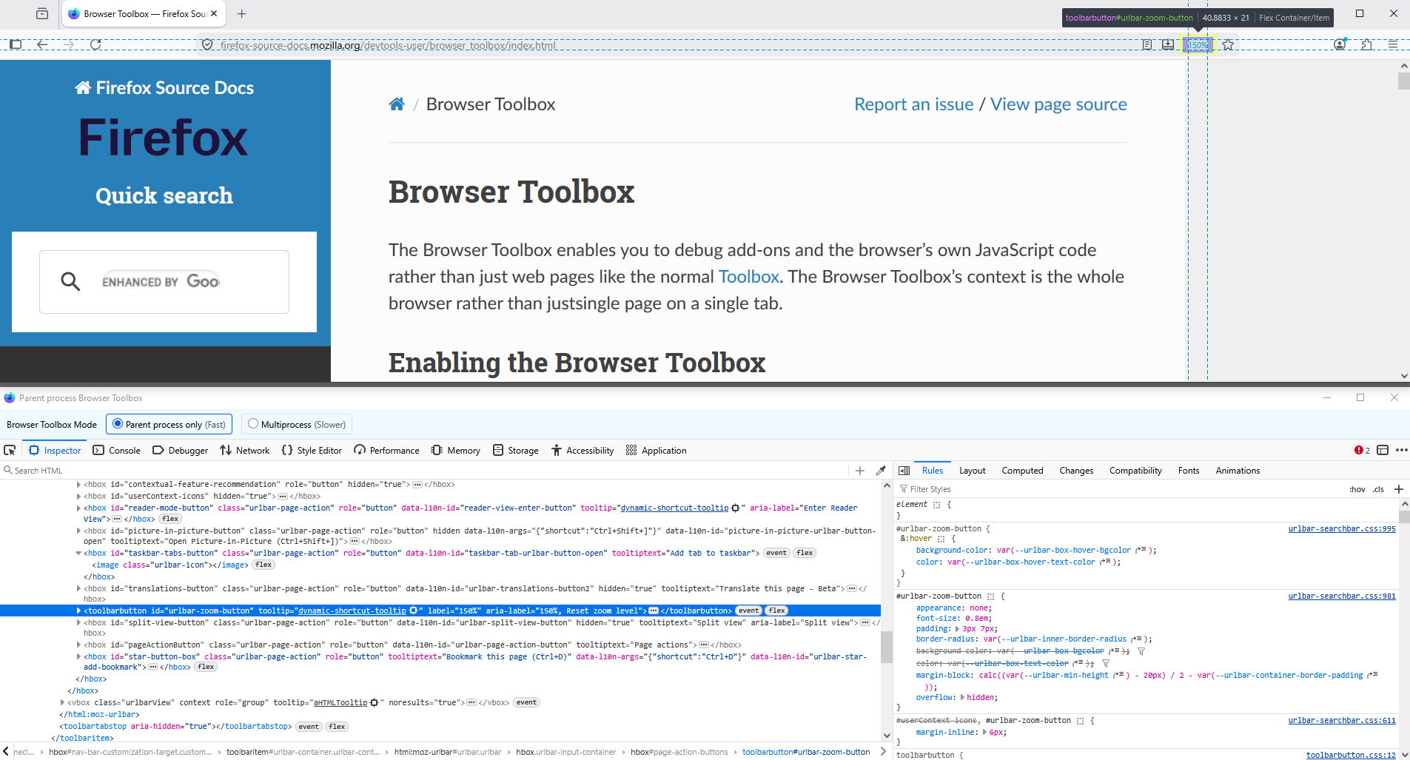Toggle flex badge on toolbartabstop row
Viewport: 1410px width, 760px height.
tap(337, 727)
